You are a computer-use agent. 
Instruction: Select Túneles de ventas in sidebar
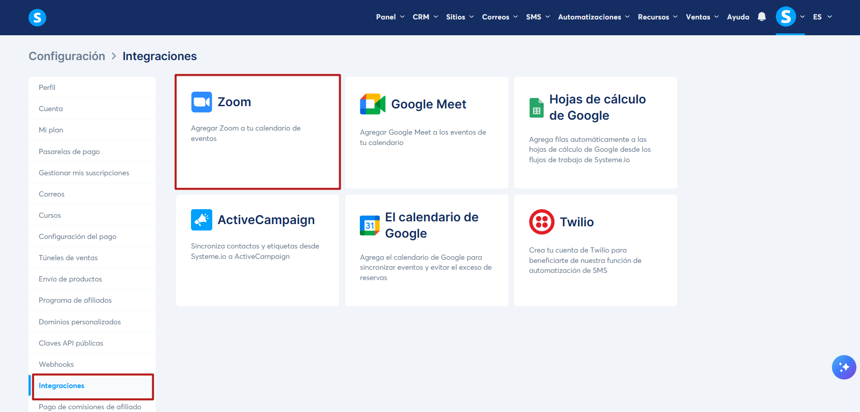pos(92,258)
